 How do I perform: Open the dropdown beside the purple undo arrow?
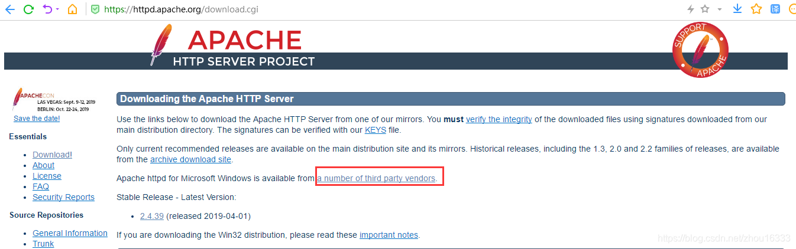coord(57,10)
